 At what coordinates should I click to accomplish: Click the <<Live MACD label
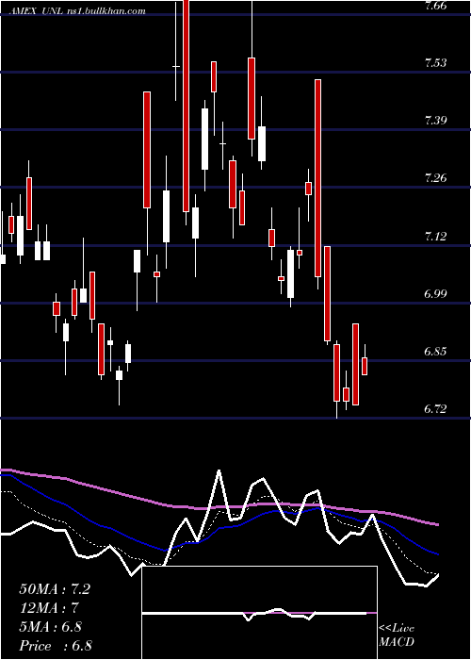click(x=397, y=635)
